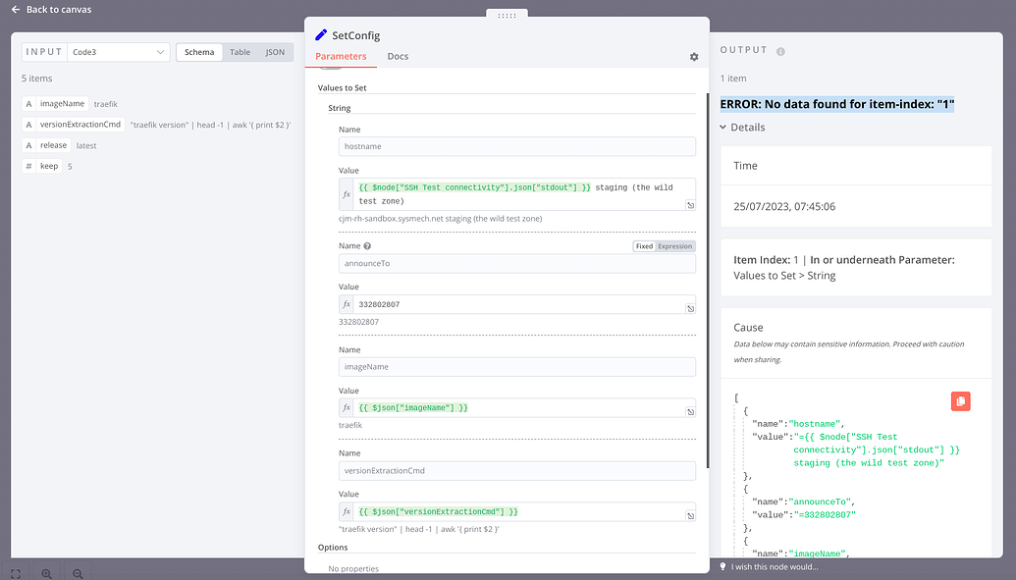Click help icon beside announceTo Name label
1016x580 pixels.
coord(368,246)
